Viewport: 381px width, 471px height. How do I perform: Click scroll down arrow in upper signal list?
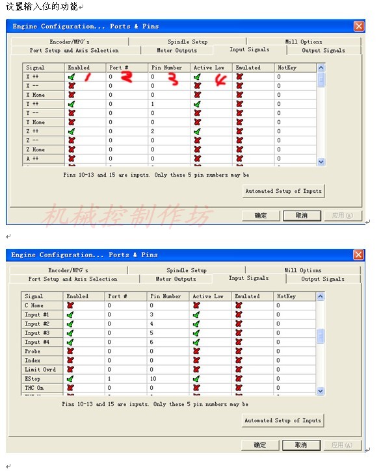(321, 162)
